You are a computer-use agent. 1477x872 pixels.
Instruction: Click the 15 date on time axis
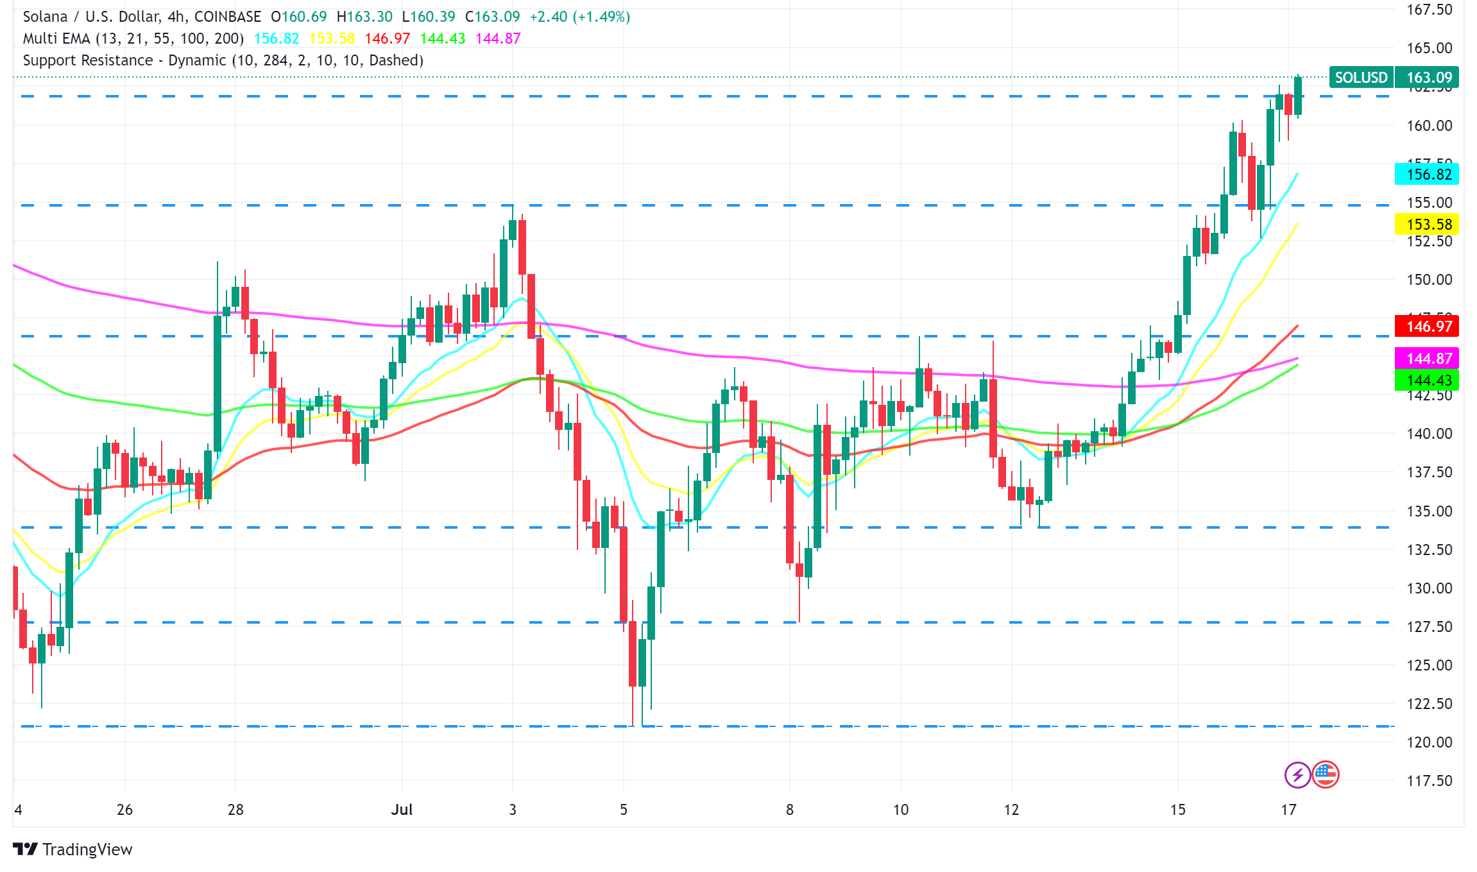pyautogui.click(x=1177, y=810)
